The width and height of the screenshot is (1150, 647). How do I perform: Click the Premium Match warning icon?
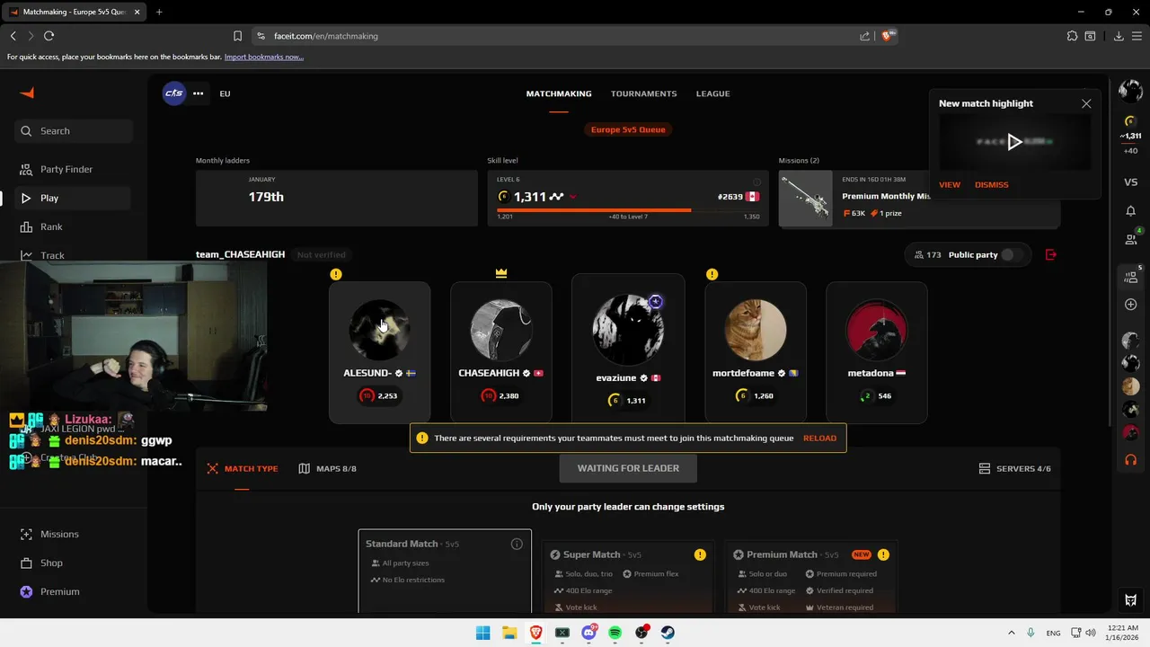pos(883,554)
